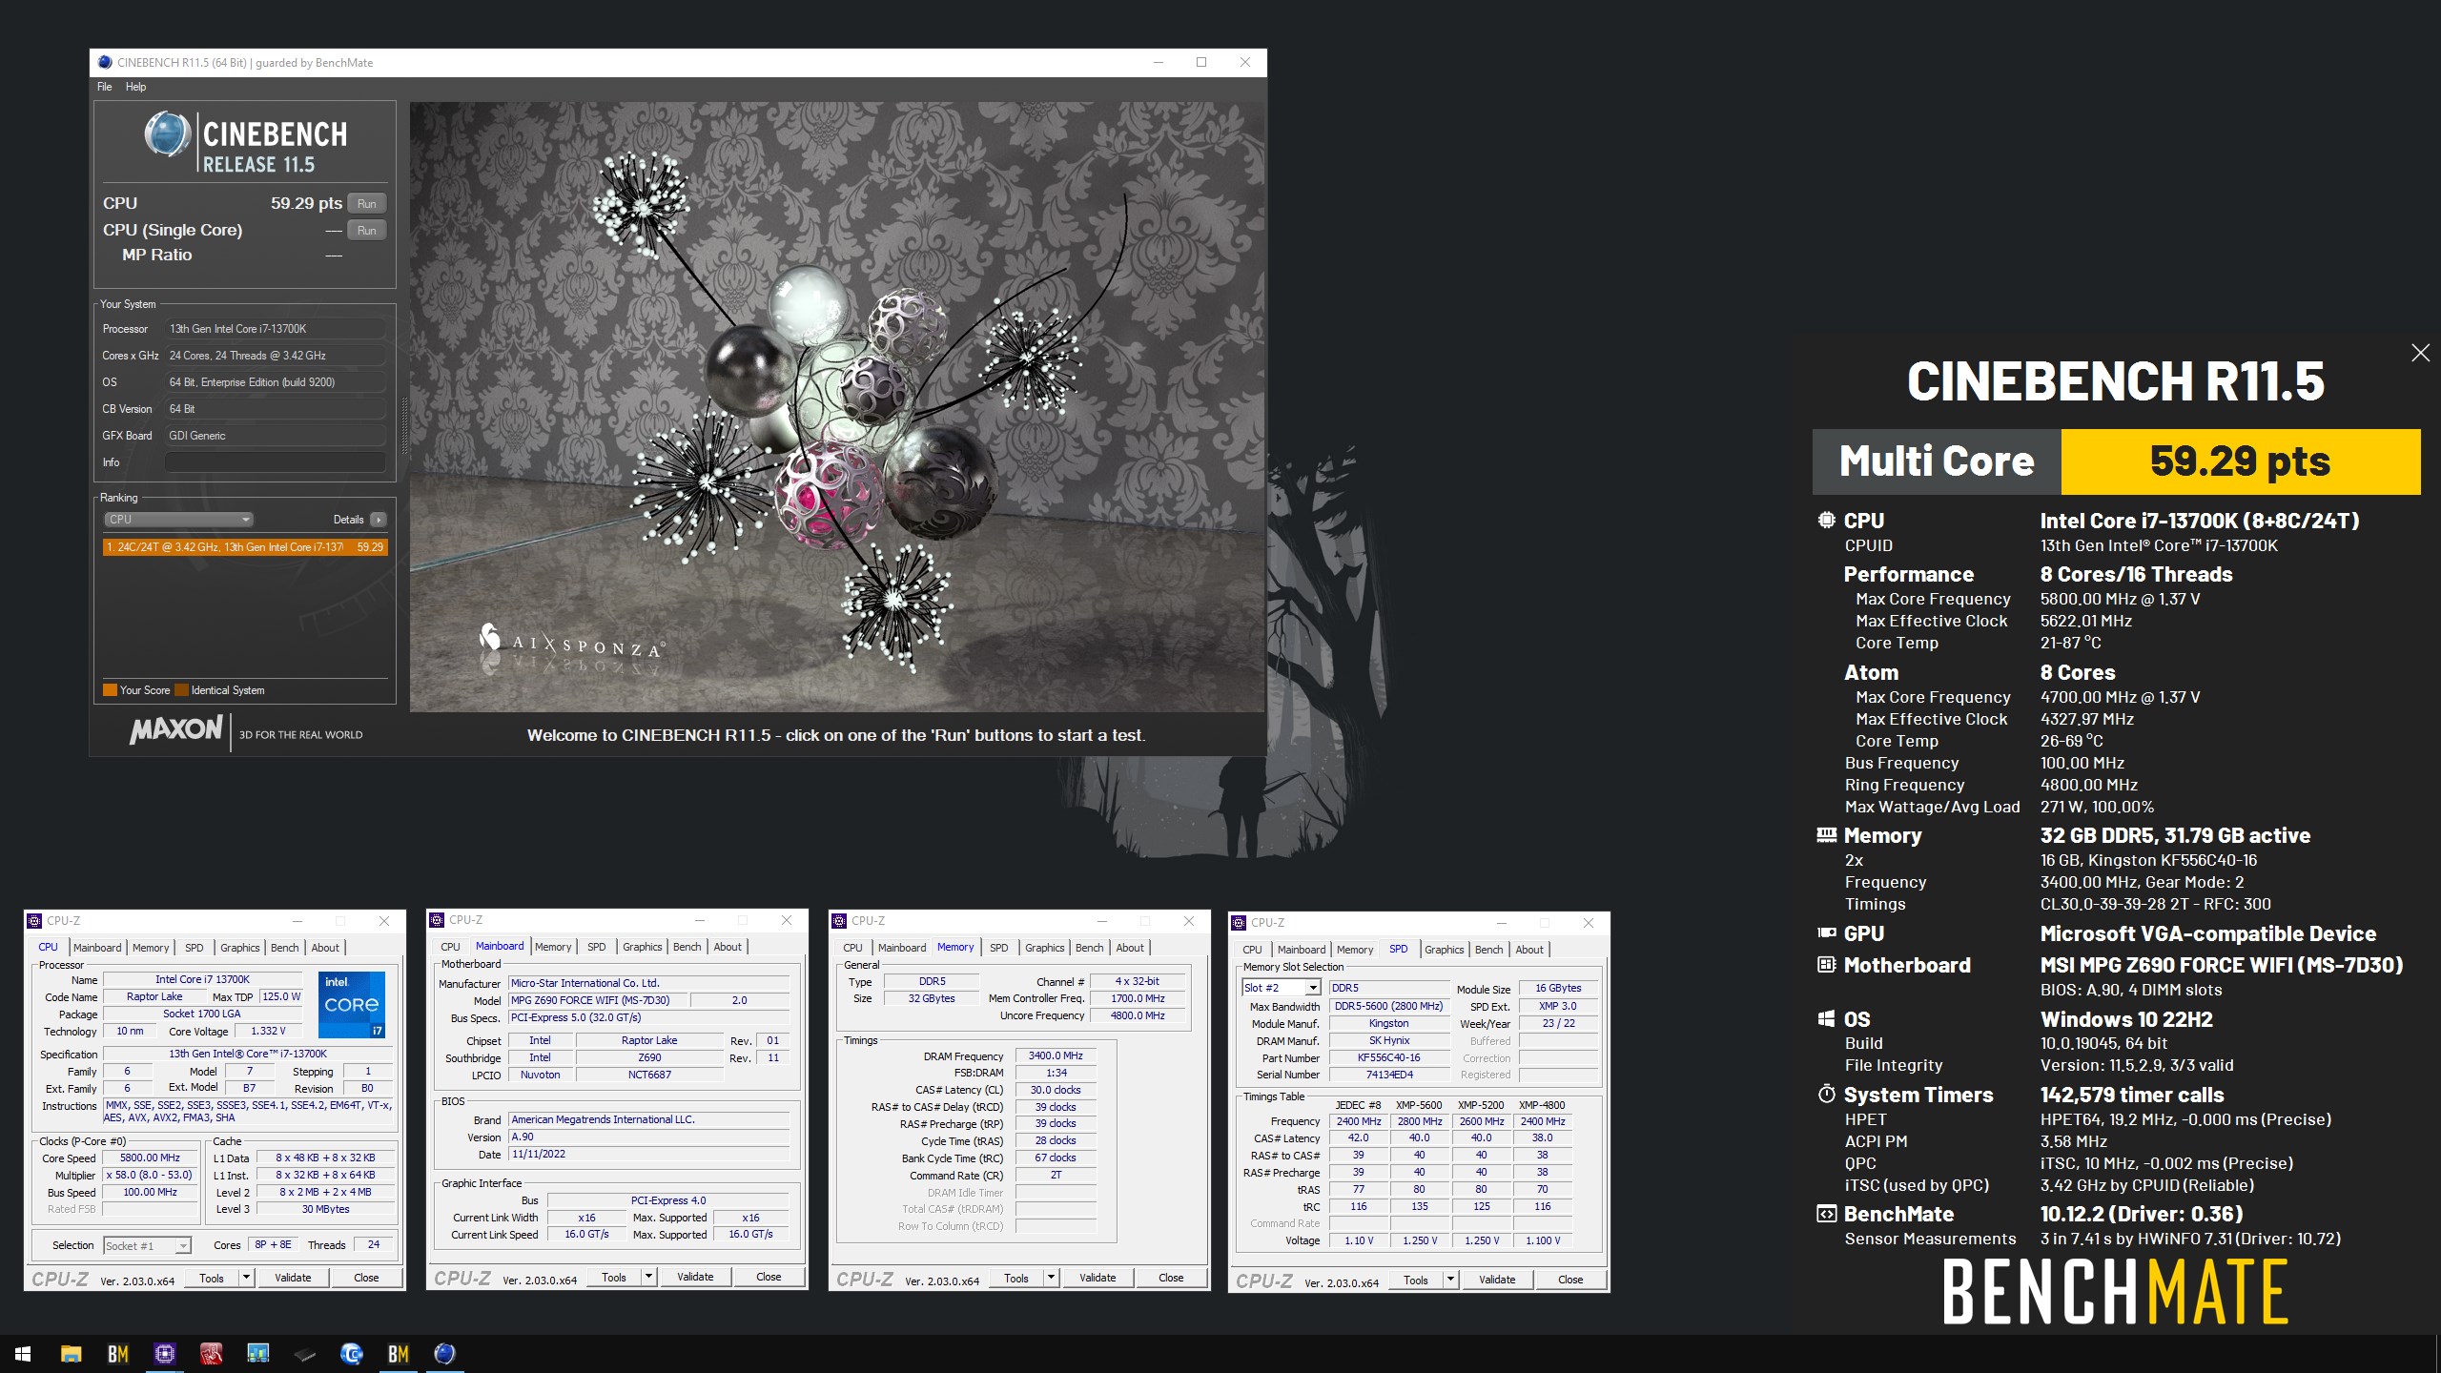Click the Part Number KF556C40-16 field

(x=1388, y=1057)
